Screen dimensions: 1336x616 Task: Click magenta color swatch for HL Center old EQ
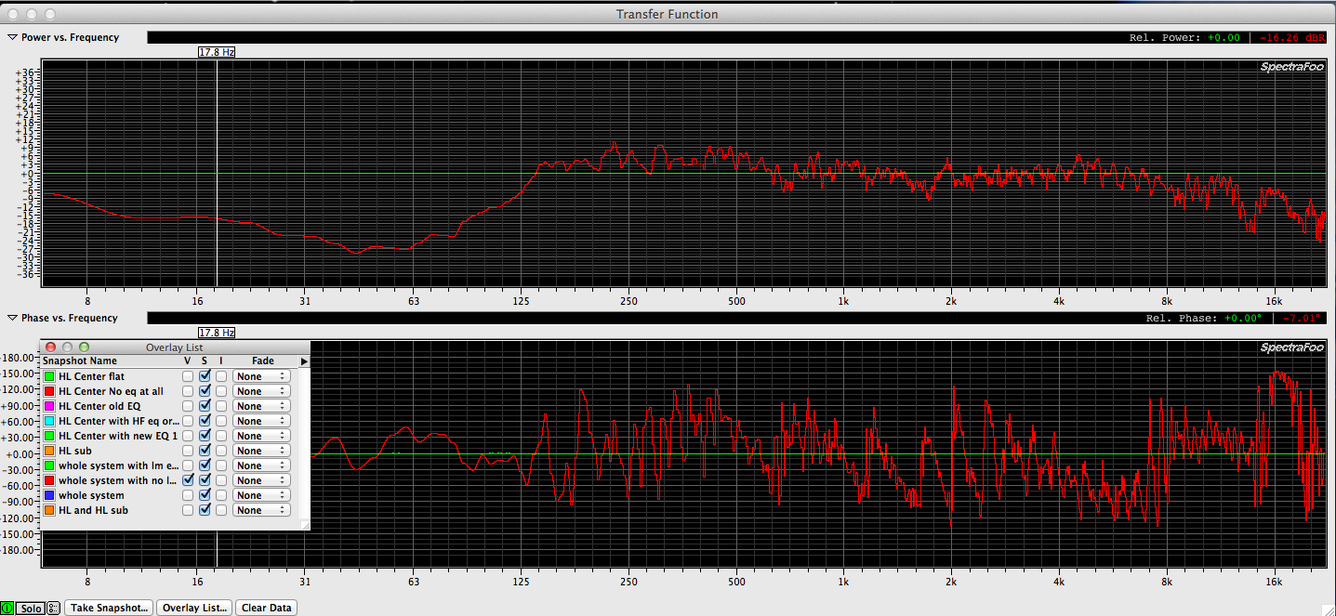[49, 406]
